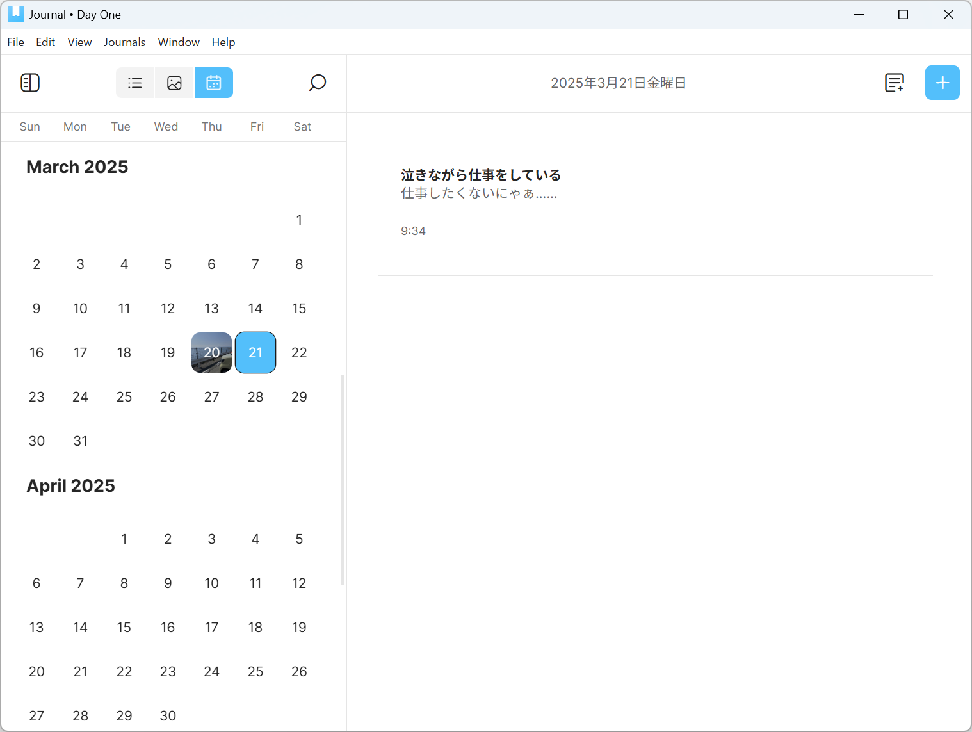Image resolution: width=972 pixels, height=732 pixels.
Task: Click the date heading 2025年3月21日金曜日
Action: click(619, 83)
